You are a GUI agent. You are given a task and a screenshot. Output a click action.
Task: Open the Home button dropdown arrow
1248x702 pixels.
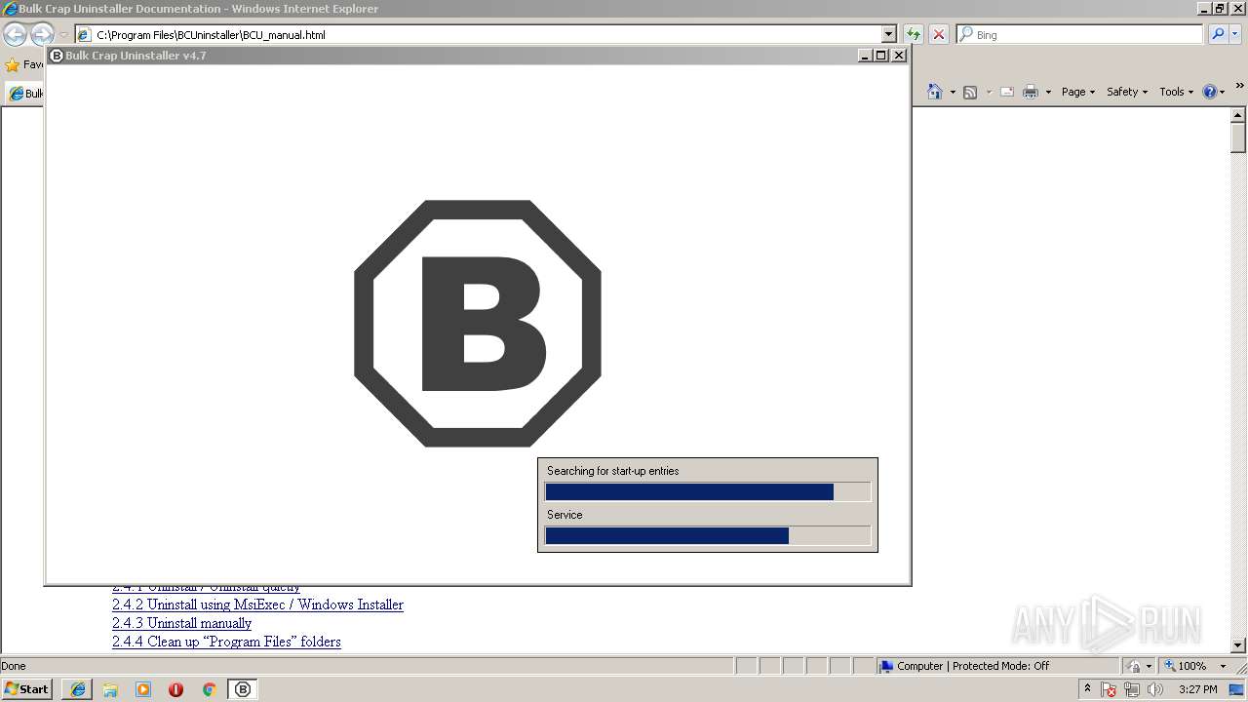click(x=953, y=93)
